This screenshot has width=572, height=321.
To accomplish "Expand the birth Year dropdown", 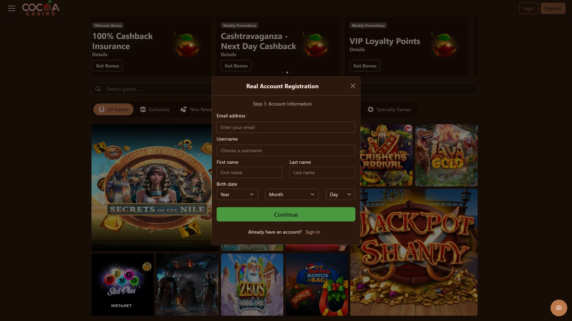I will 237,194.
